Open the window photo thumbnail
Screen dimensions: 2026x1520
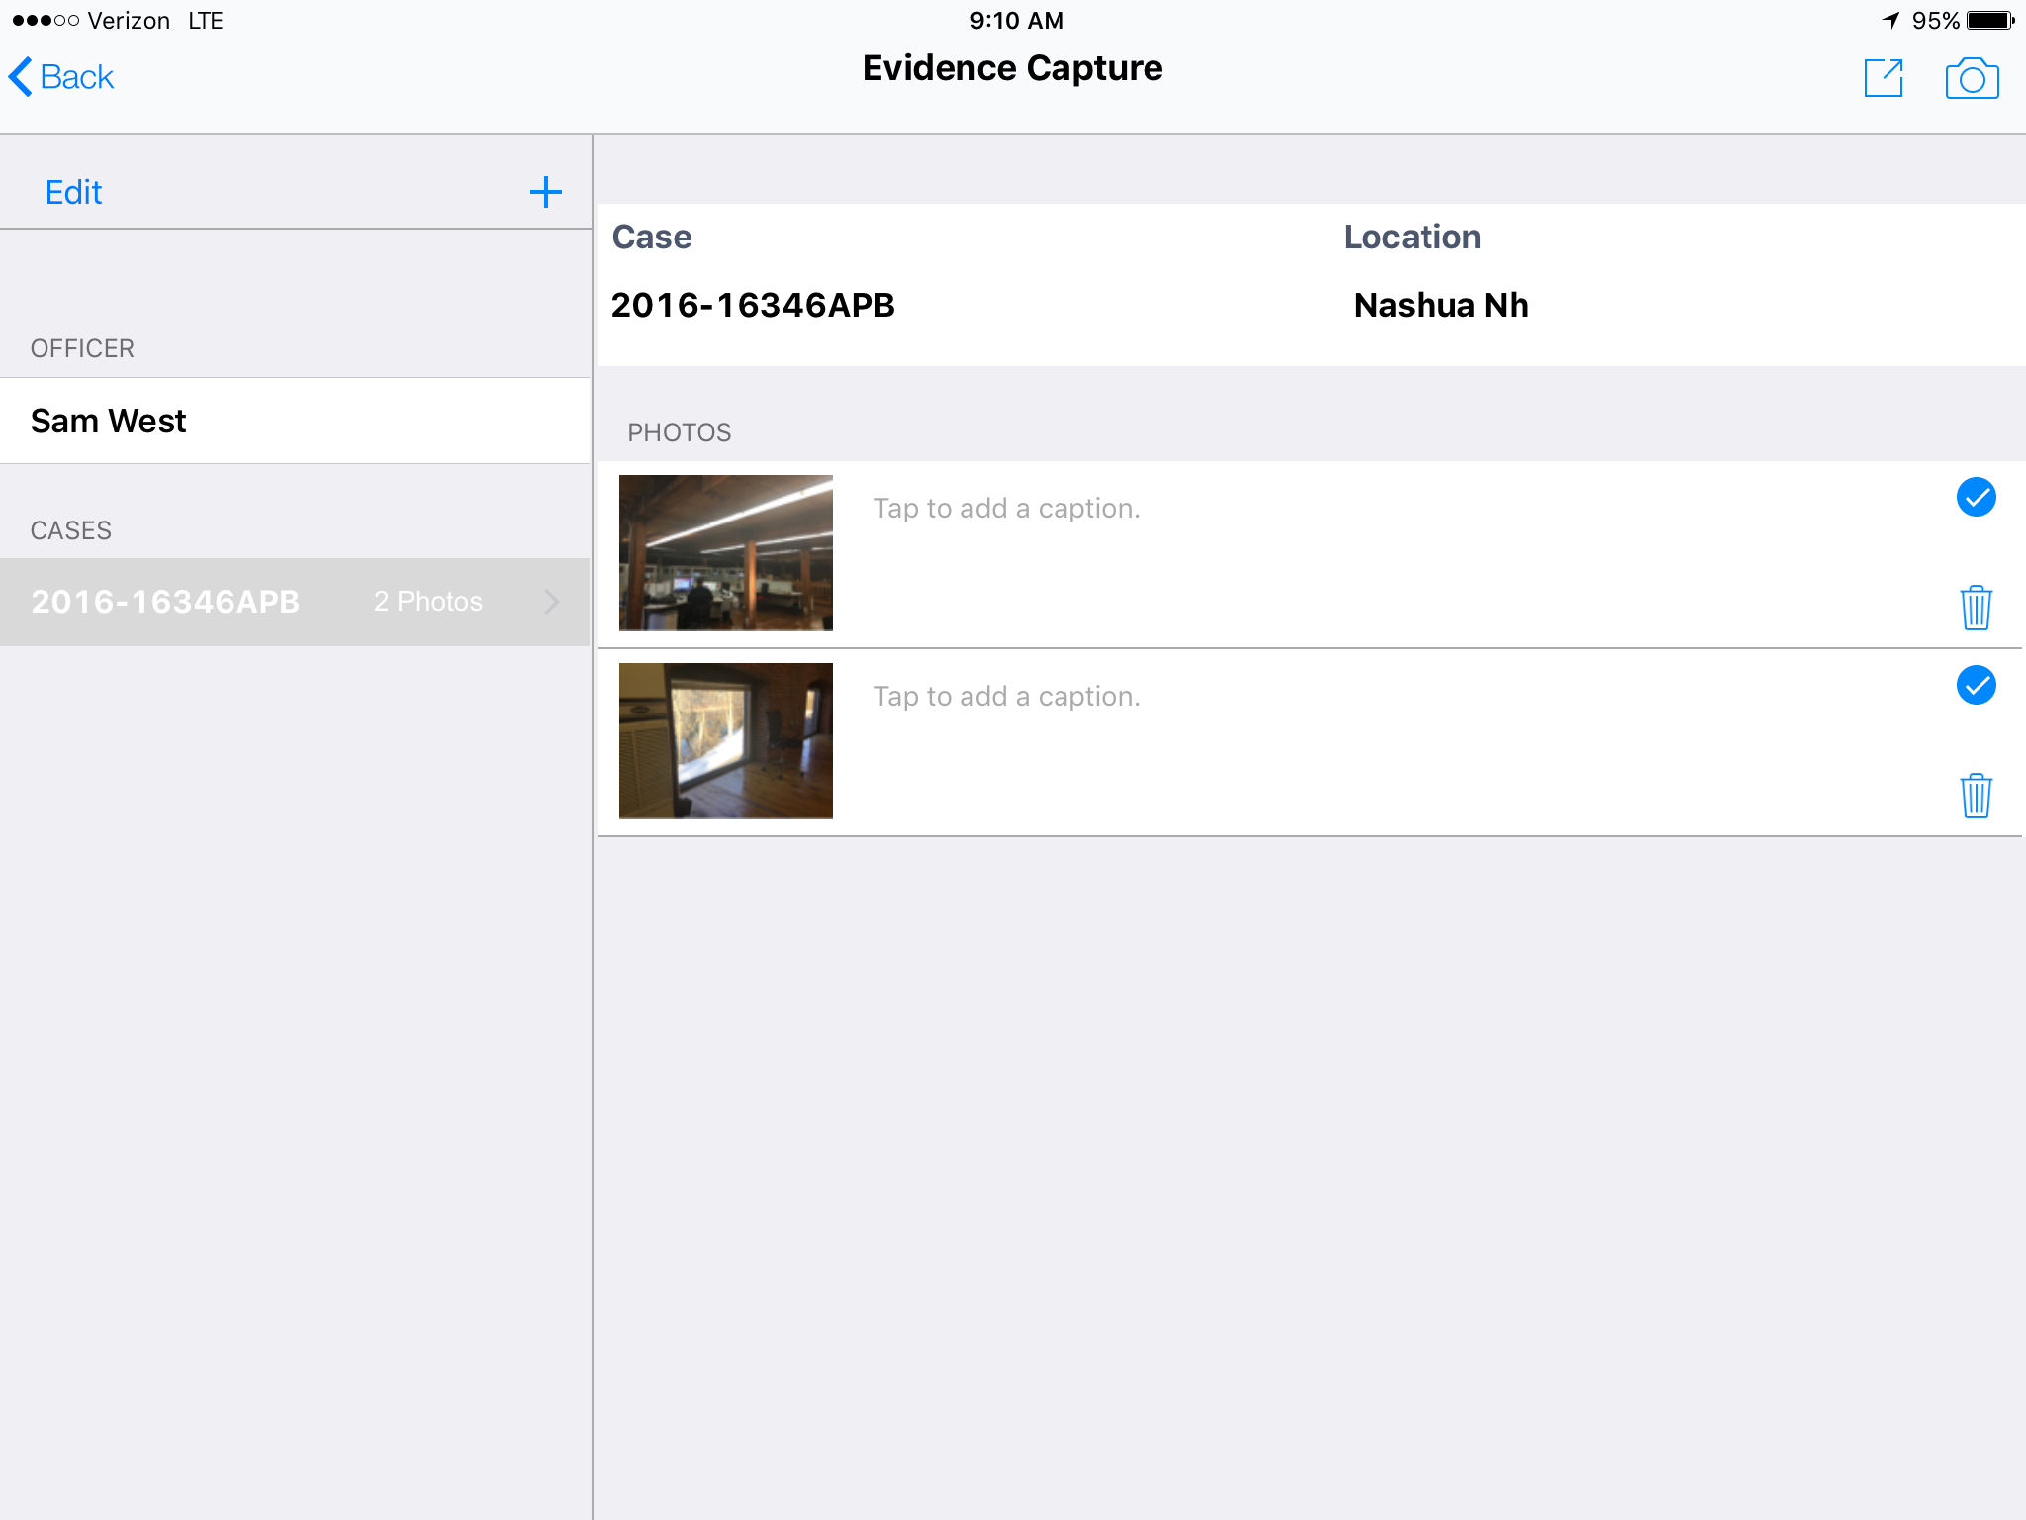click(x=726, y=740)
